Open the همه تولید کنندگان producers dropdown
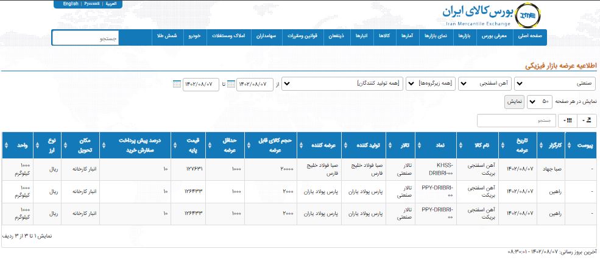This screenshot has height=260, width=600. 342,84
